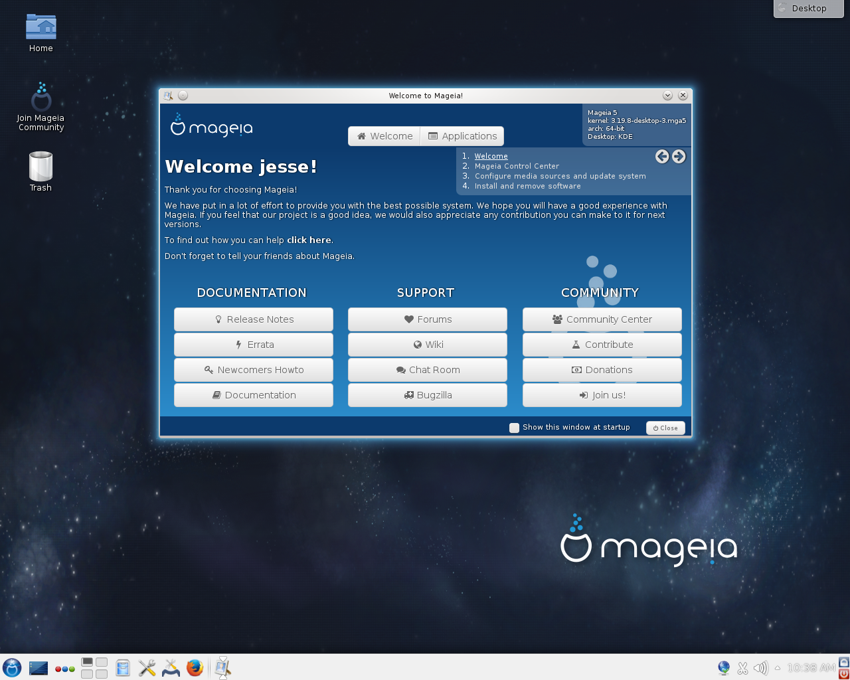Open the Activities three colored dots icon

point(64,669)
